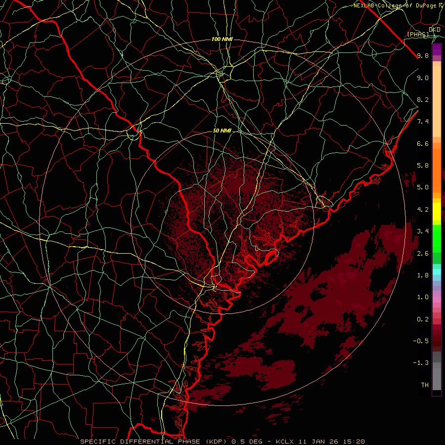Click the 4.2 value on the scale
Screen dimensions: 445x445
[423, 210]
